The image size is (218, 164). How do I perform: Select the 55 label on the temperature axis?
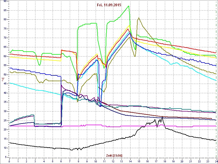pos(5,66)
